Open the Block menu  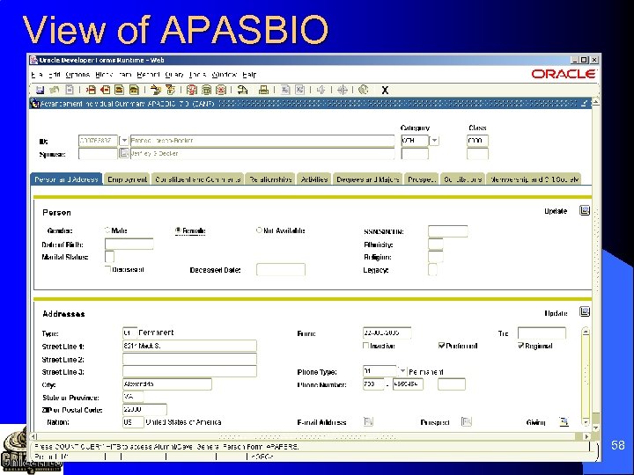(104, 74)
